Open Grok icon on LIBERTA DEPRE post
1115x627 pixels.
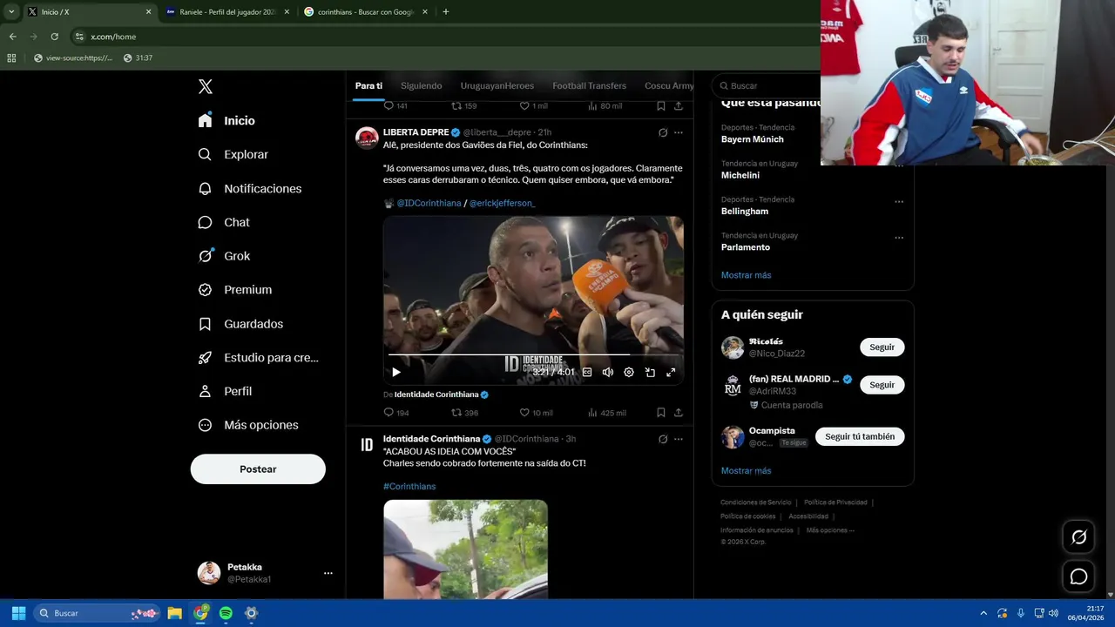tap(663, 132)
